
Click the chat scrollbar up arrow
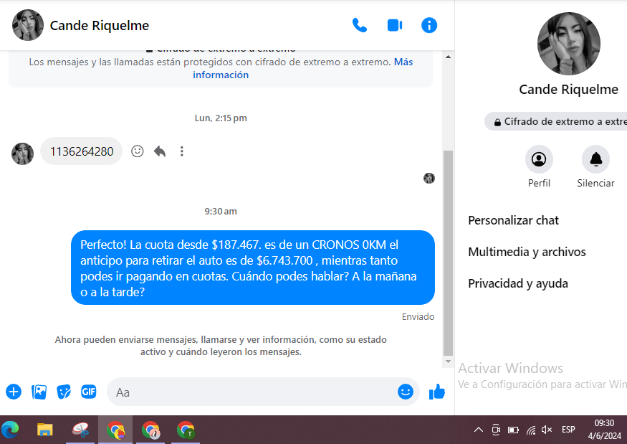pyautogui.click(x=448, y=57)
